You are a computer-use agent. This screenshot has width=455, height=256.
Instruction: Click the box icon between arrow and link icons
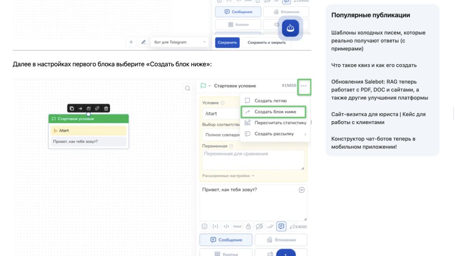[89, 108]
